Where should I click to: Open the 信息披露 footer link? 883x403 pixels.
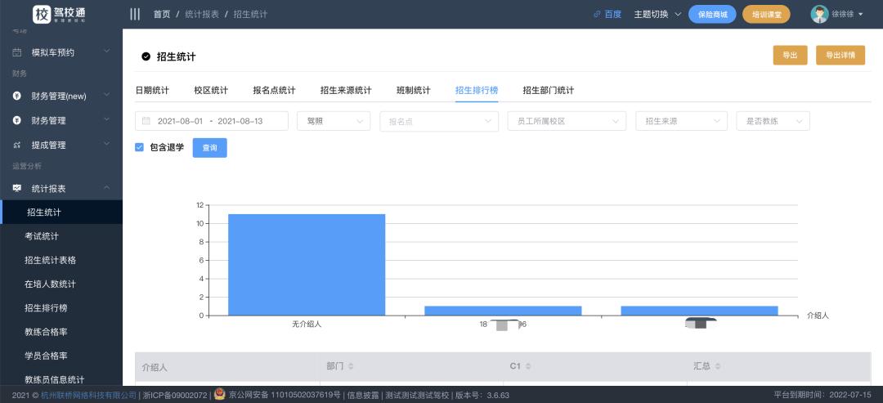[363, 395]
